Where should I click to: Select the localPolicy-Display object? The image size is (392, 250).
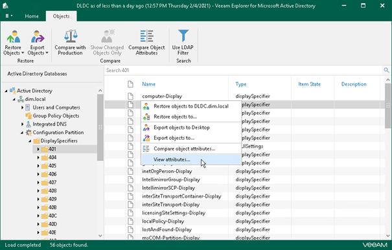[163, 222]
